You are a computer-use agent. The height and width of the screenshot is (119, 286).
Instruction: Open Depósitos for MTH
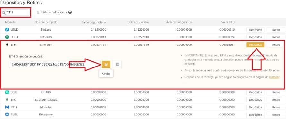[256, 107]
